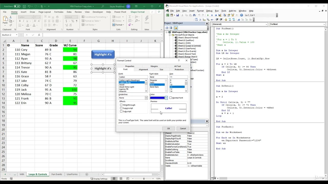The image size is (328, 184).
Task: Click the blue Color swatch in Format Control
Action: click(157, 98)
